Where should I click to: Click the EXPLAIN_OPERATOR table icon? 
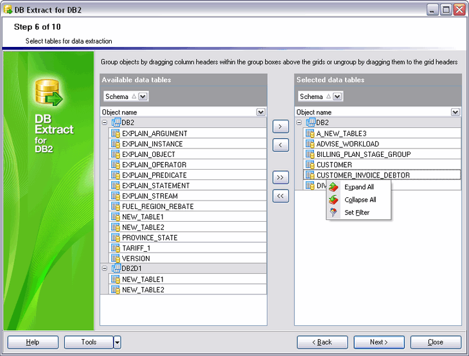(x=116, y=165)
